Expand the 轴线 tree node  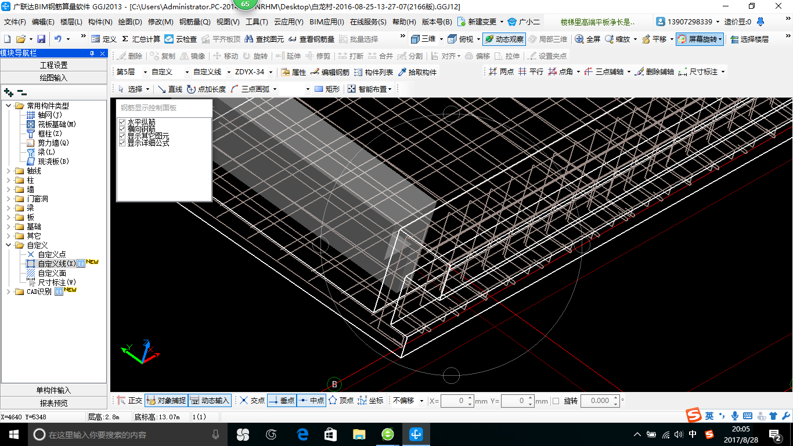pos(9,171)
